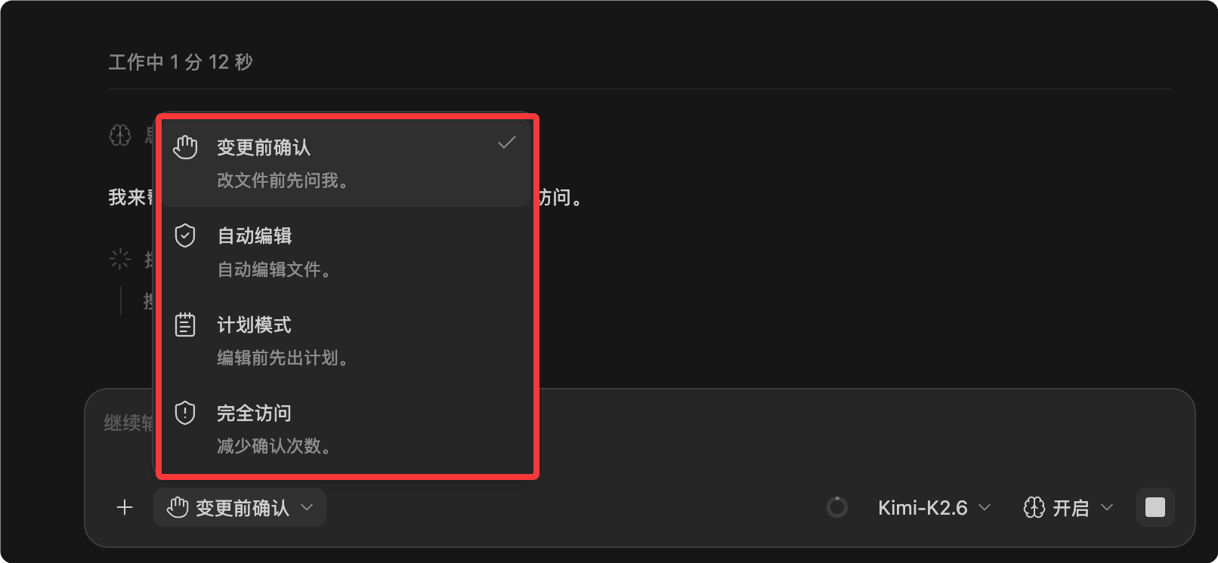Click the spinning loader icon in chat
This screenshot has height=563, width=1218.
pos(120,260)
